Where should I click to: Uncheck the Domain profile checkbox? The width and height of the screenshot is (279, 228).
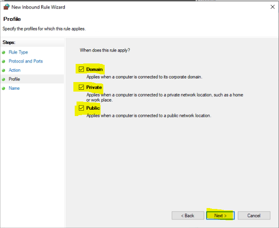tap(82, 69)
